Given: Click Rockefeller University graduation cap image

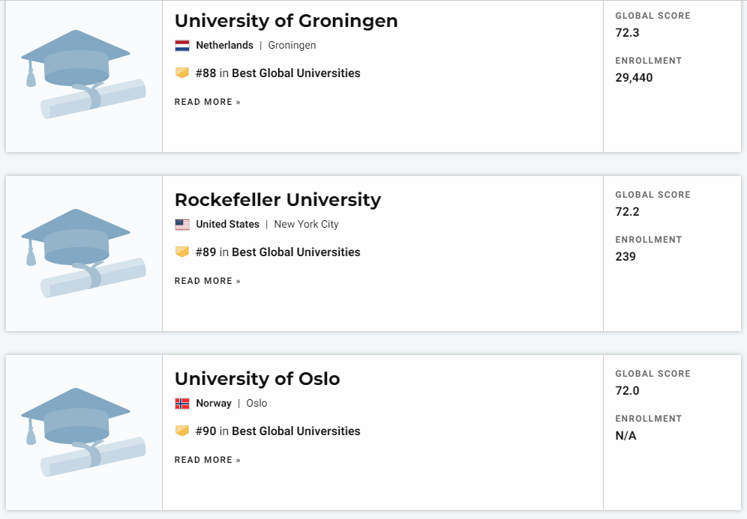Looking at the screenshot, I should 83,253.
